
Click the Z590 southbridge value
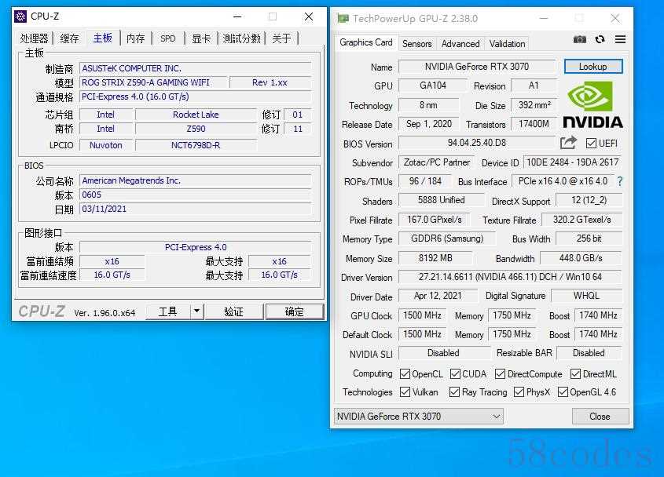(x=196, y=129)
